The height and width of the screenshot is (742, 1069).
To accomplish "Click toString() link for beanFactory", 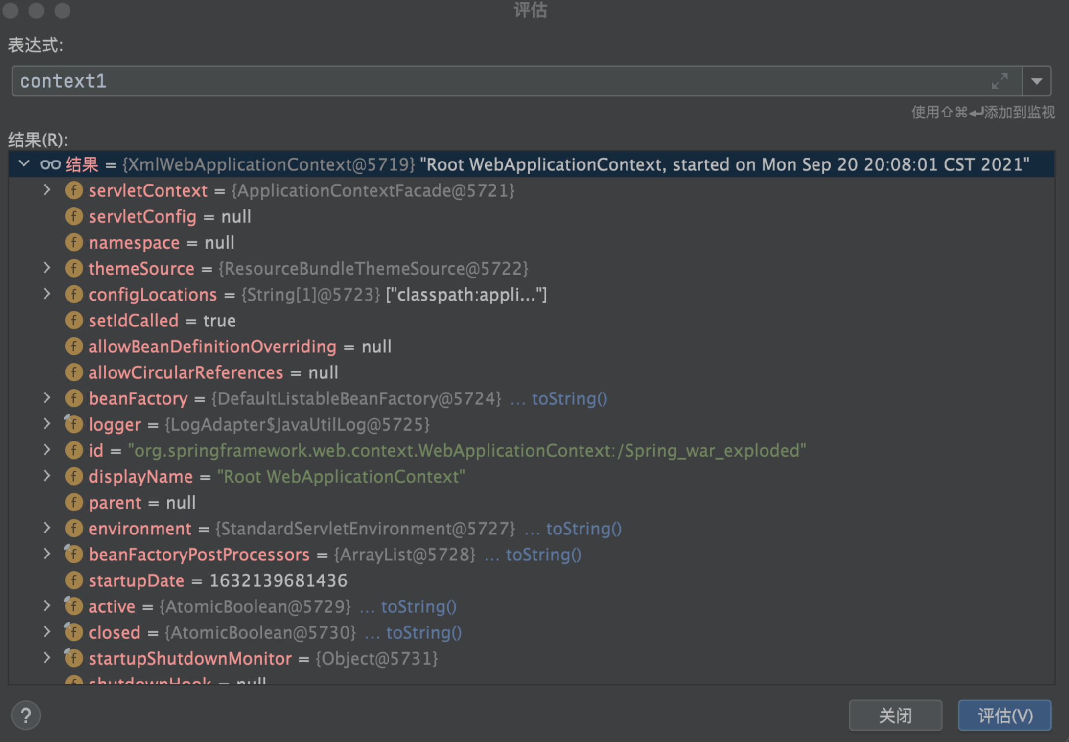I will pos(569,399).
